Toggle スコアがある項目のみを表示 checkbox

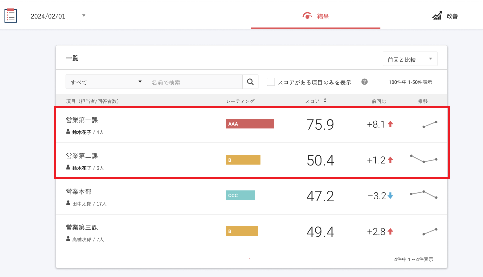271,82
